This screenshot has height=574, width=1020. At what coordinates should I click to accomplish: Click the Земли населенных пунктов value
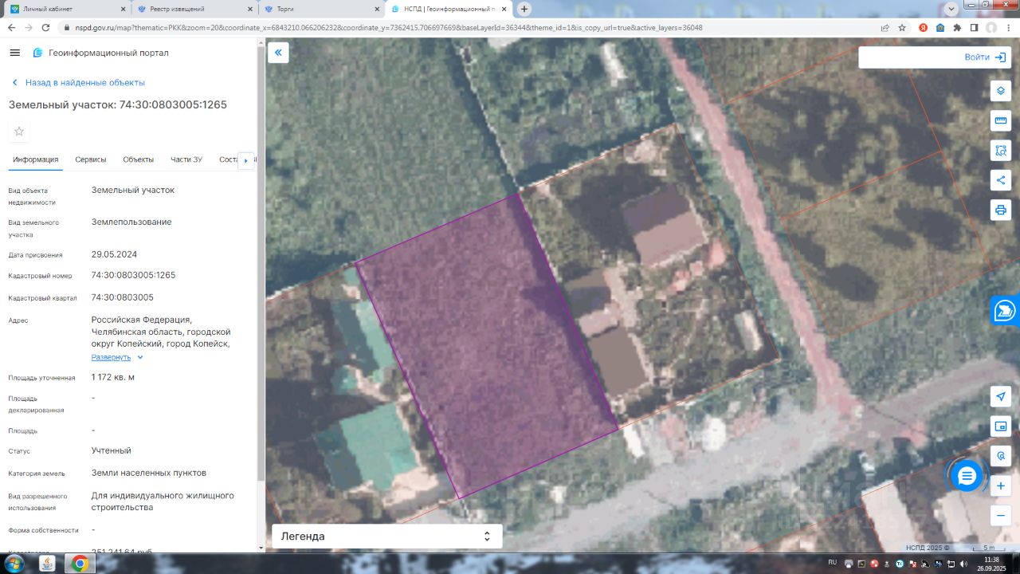(x=149, y=473)
